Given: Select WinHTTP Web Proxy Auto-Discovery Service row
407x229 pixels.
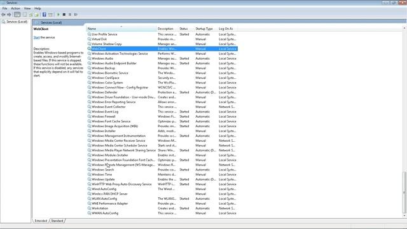Looking at the screenshot, I should coord(162,184).
